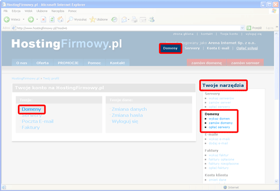Viewport: 280px width, 191px height.
Task: Click the Edit page toolbar icon
Action: pos(143,19)
